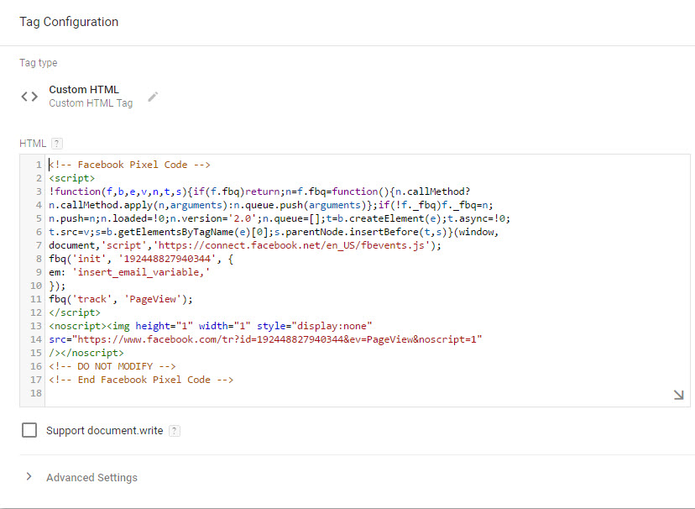Click the 'HTML' field label
This screenshot has height=509, width=695.
[x=33, y=144]
